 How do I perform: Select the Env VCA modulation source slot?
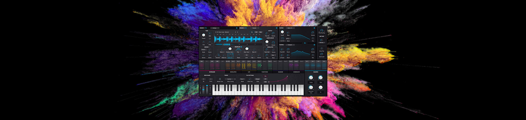point(228,65)
